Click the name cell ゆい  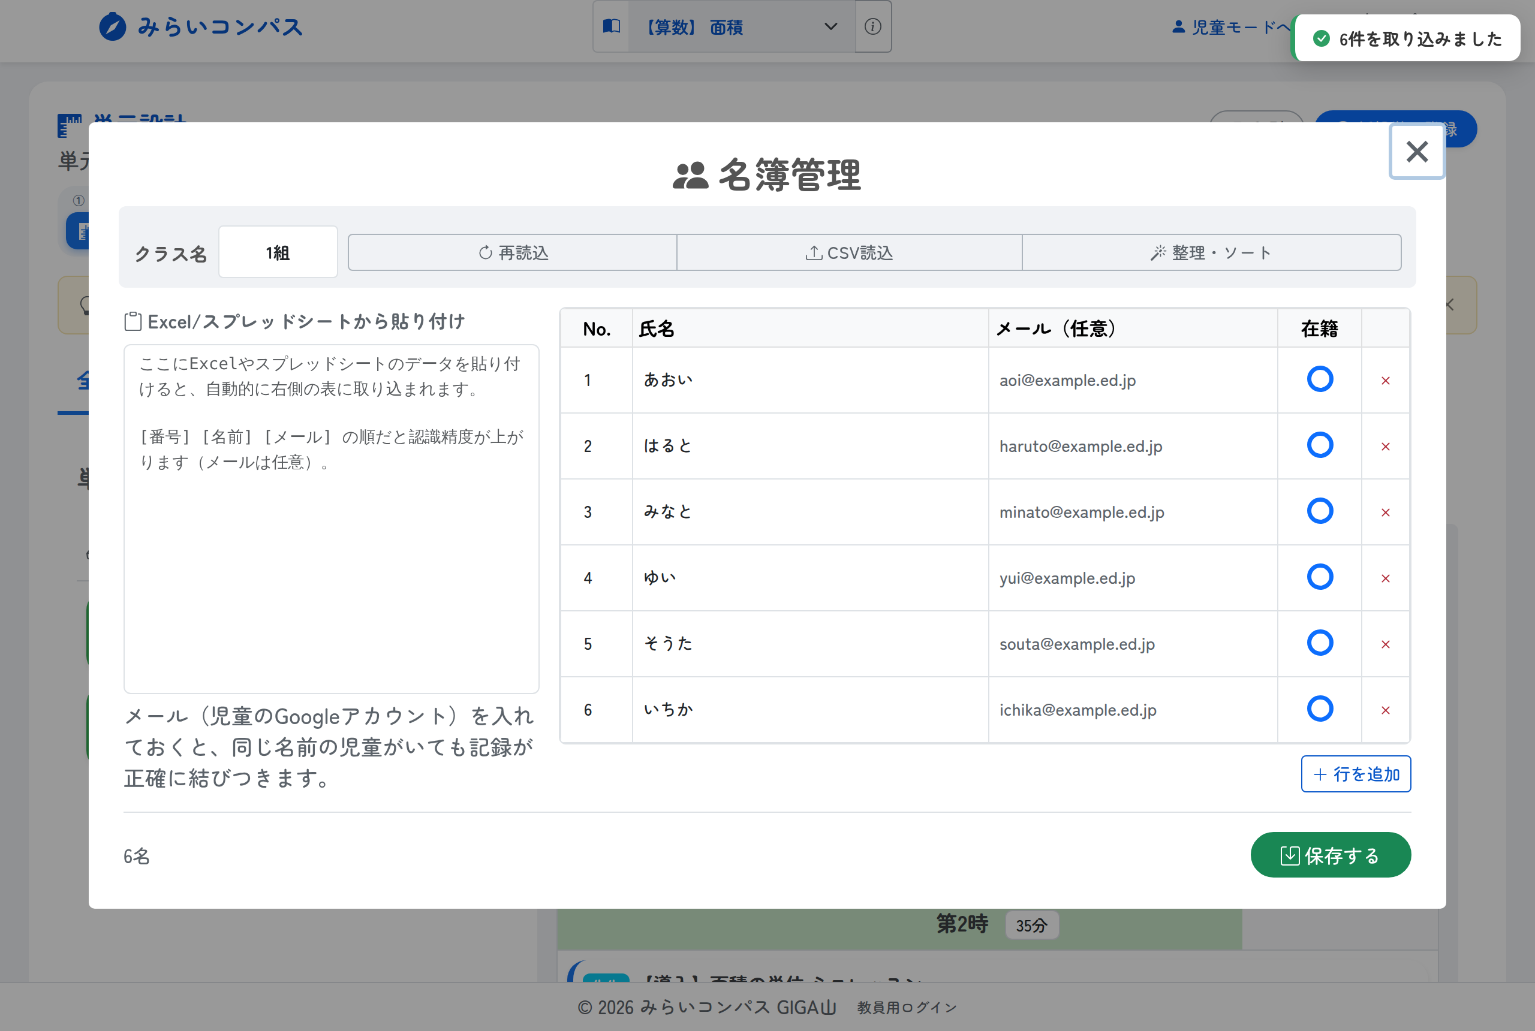pos(810,578)
